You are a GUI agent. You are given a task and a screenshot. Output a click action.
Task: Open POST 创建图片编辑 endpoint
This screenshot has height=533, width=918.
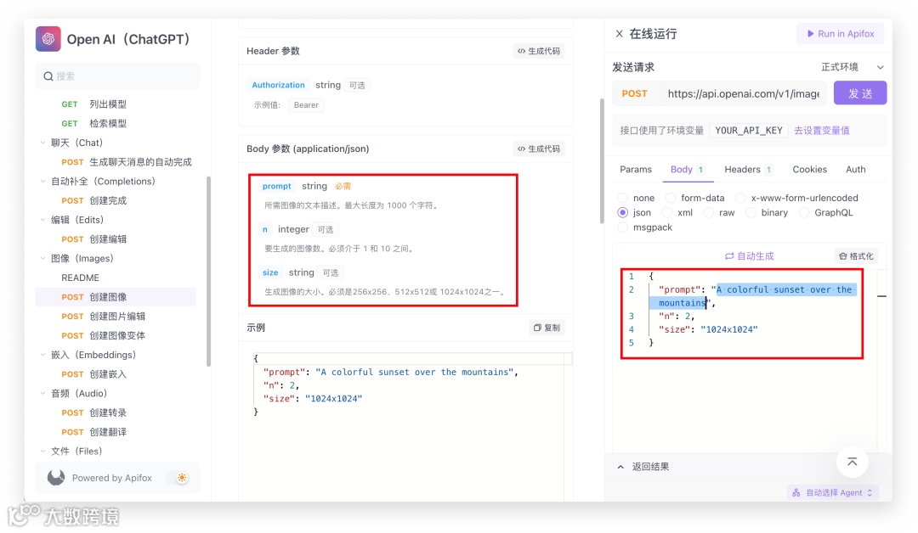click(x=116, y=317)
